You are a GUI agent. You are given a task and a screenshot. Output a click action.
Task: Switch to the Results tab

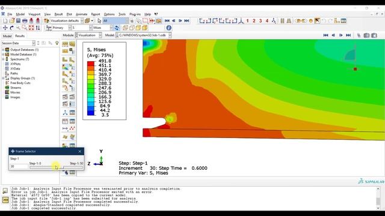[x=20, y=36]
